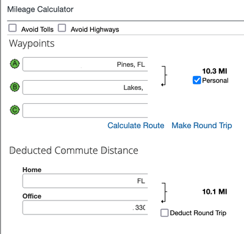The image size is (244, 234).
Task: Click waypoint A field showing Pines, FL
Action: [x=85, y=64]
